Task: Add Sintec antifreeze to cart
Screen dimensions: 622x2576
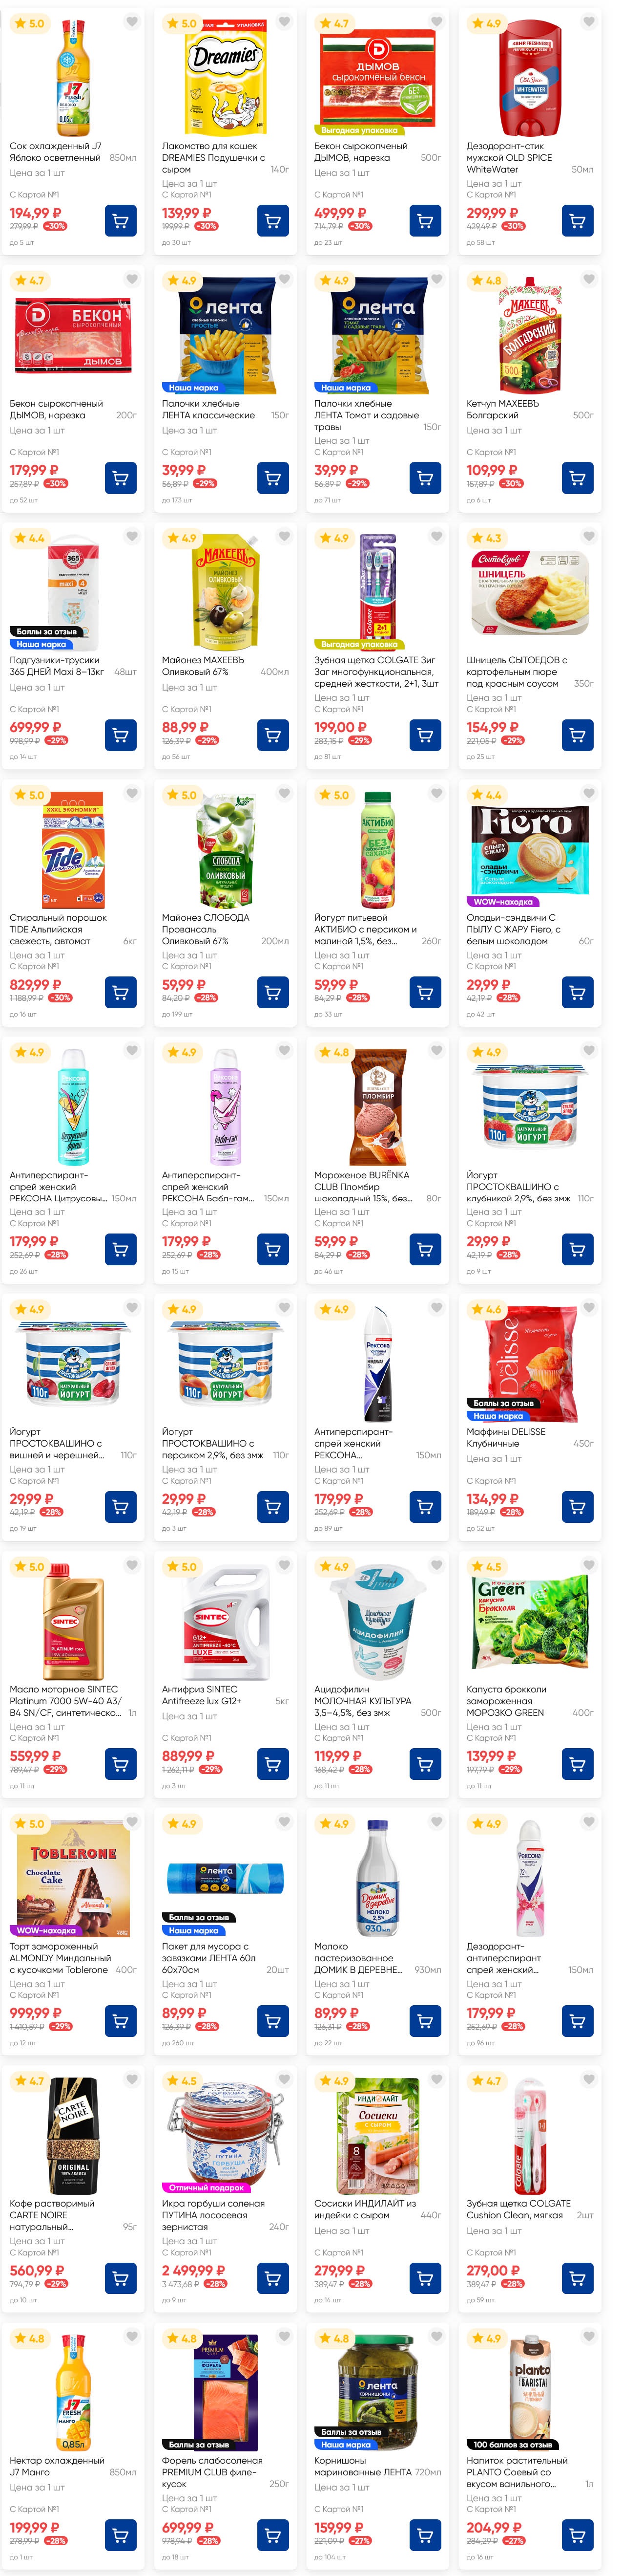Action: pos(272,1764)
